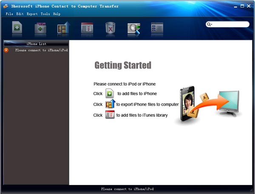This screenshot has height=194, width=255.
Task: Open the Export menu
Action: click(x=32, y=14)
